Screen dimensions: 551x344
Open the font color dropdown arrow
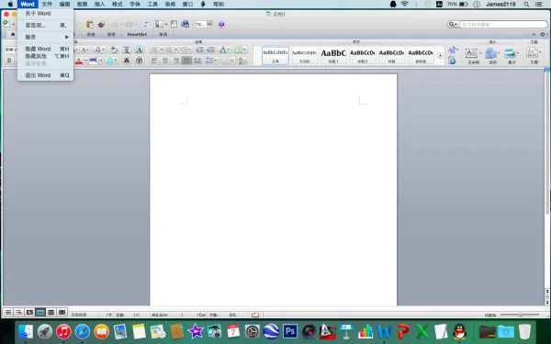tap(86, 61)
